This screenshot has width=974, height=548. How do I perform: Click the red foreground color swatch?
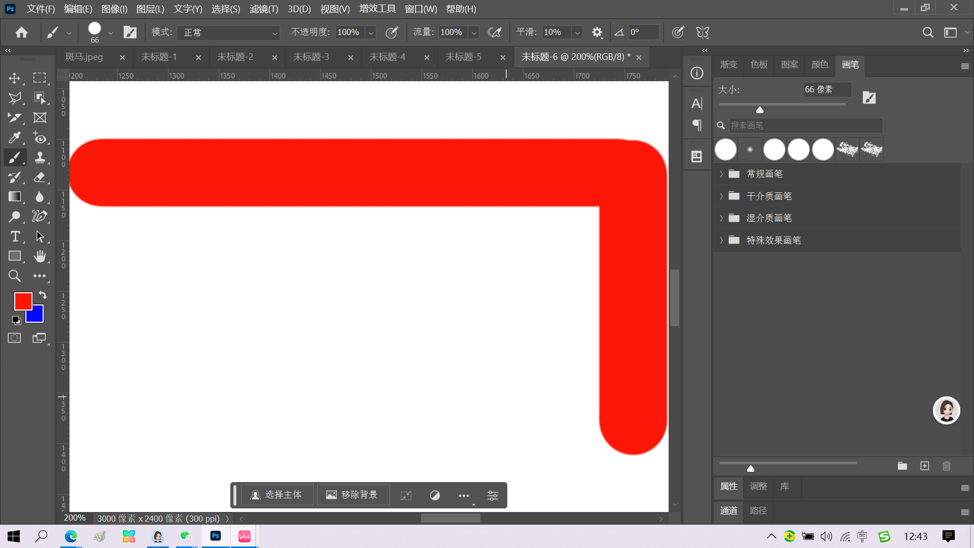22,300
